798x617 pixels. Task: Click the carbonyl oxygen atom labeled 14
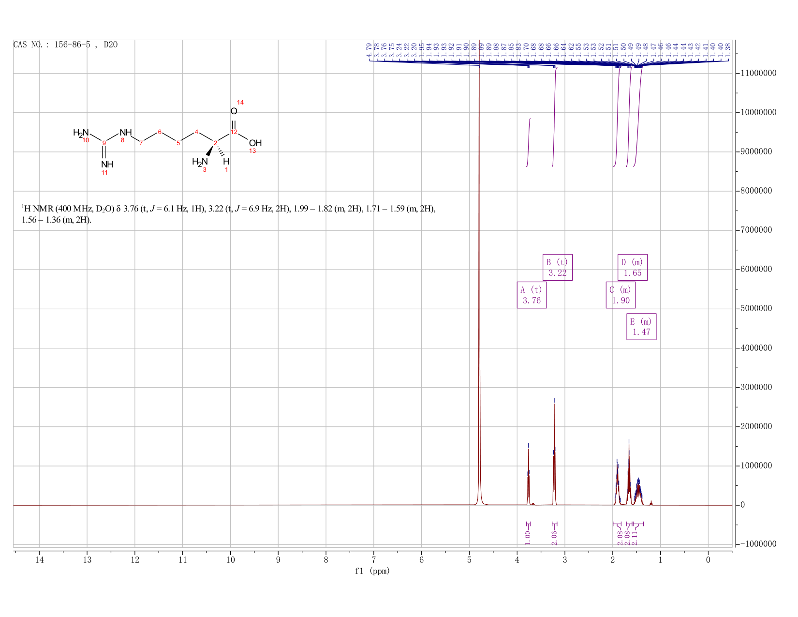(234, 111)
